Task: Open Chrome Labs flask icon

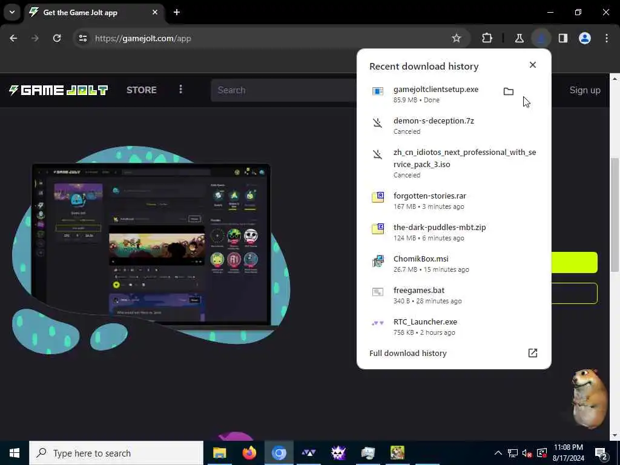Action: [x=519, y=38]
